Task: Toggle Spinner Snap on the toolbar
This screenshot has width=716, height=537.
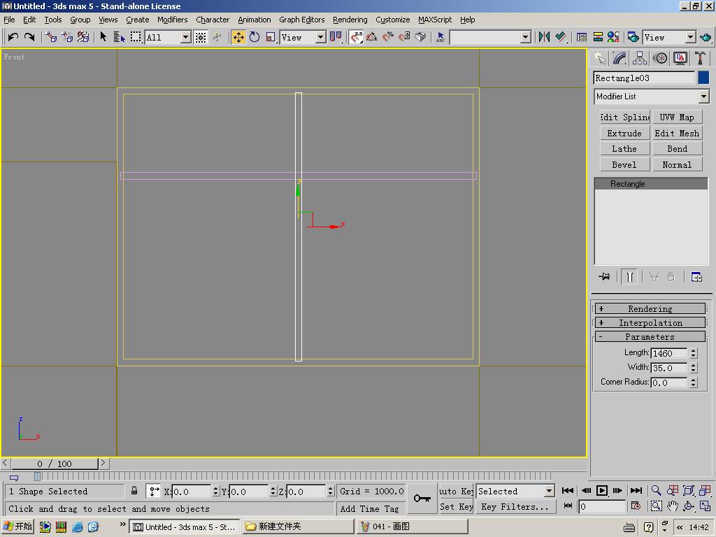Action: click(x=404, y=37)
